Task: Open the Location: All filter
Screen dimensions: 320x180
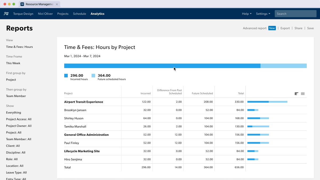Action: pos(15,166)
